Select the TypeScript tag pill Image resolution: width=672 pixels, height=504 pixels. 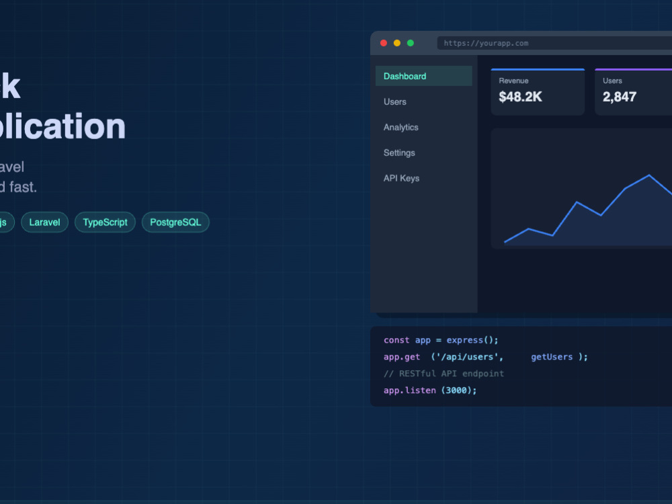105,222
